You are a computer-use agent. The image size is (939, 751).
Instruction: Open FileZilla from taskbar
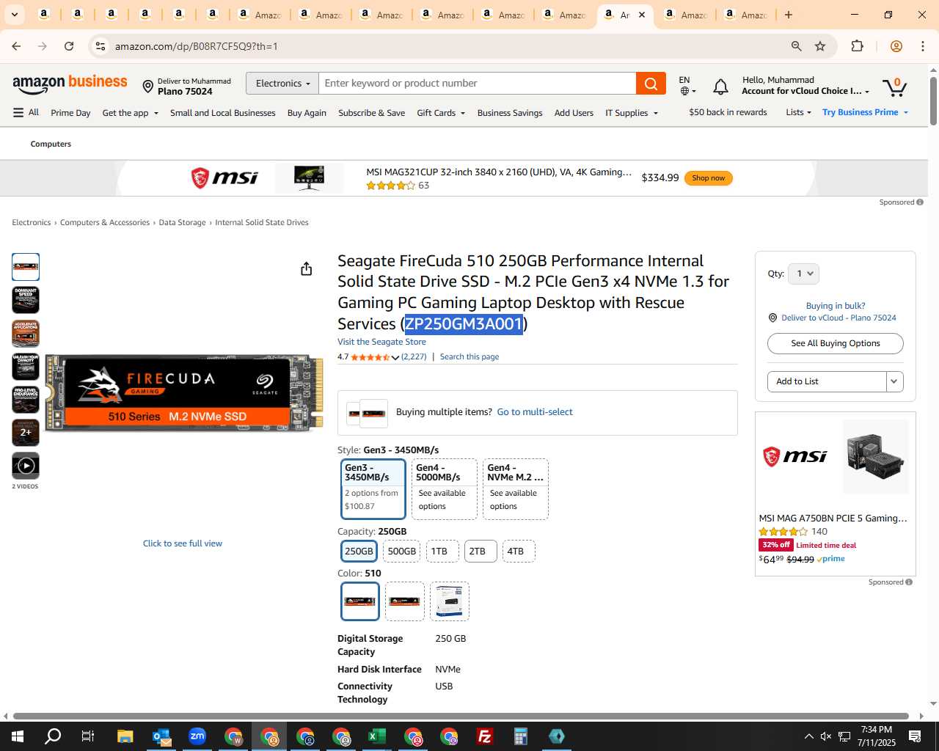484,736
